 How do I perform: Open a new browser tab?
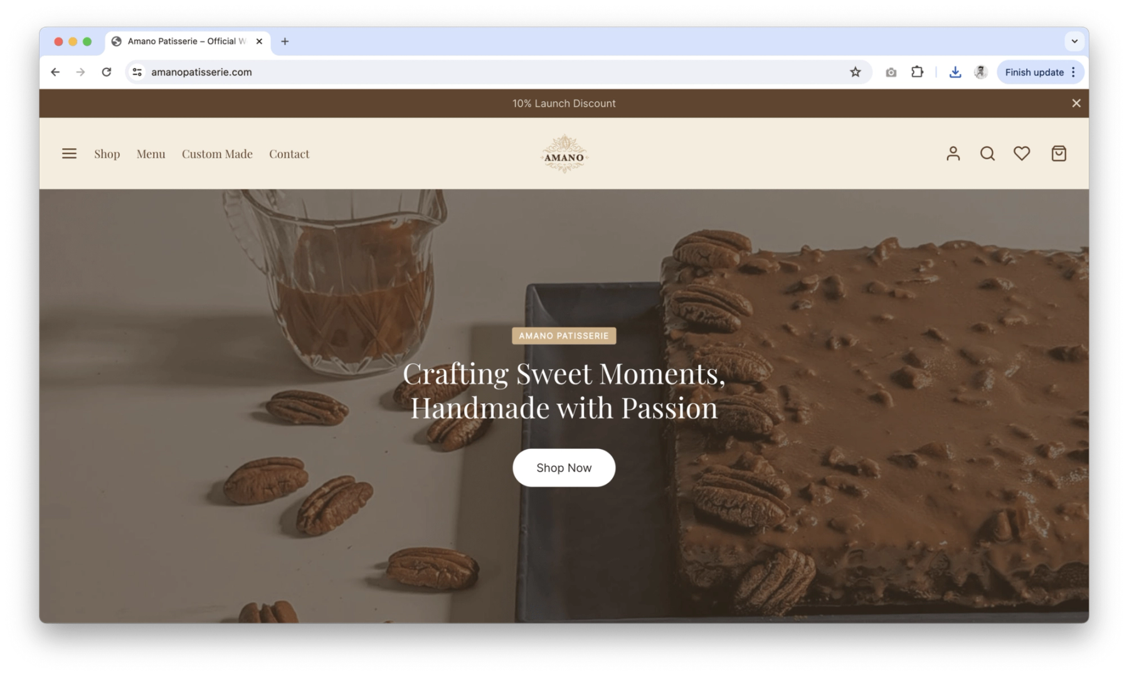pyautogui.click(x=285, y=41)
